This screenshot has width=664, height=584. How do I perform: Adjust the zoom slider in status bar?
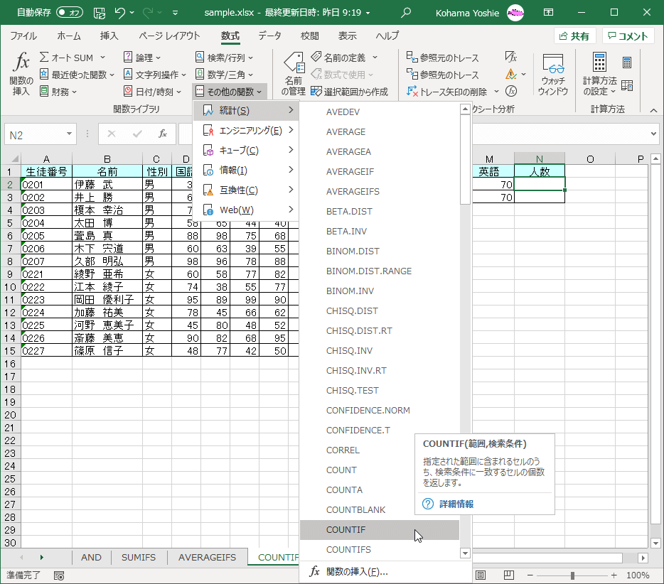[572, 575]
